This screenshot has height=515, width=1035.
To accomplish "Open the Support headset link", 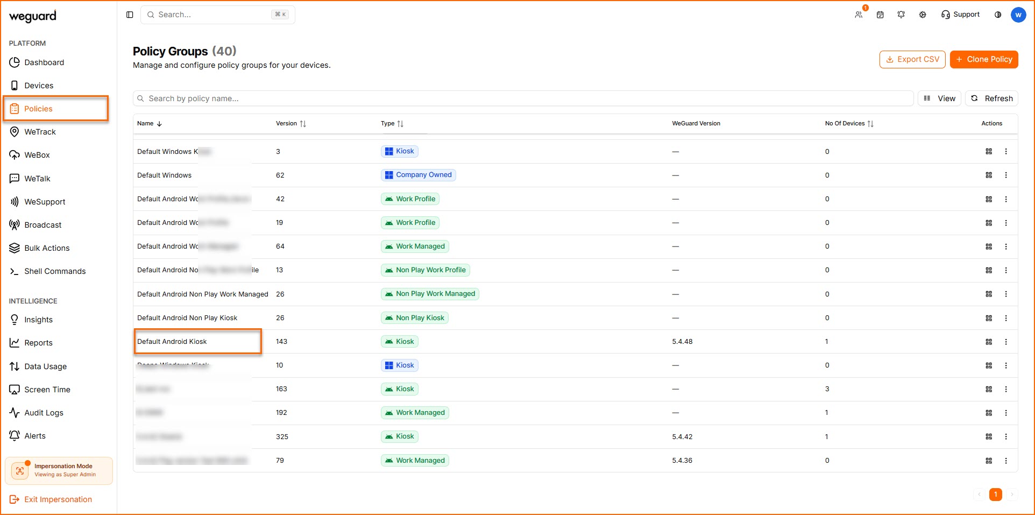I will click(x=961, y=15).
